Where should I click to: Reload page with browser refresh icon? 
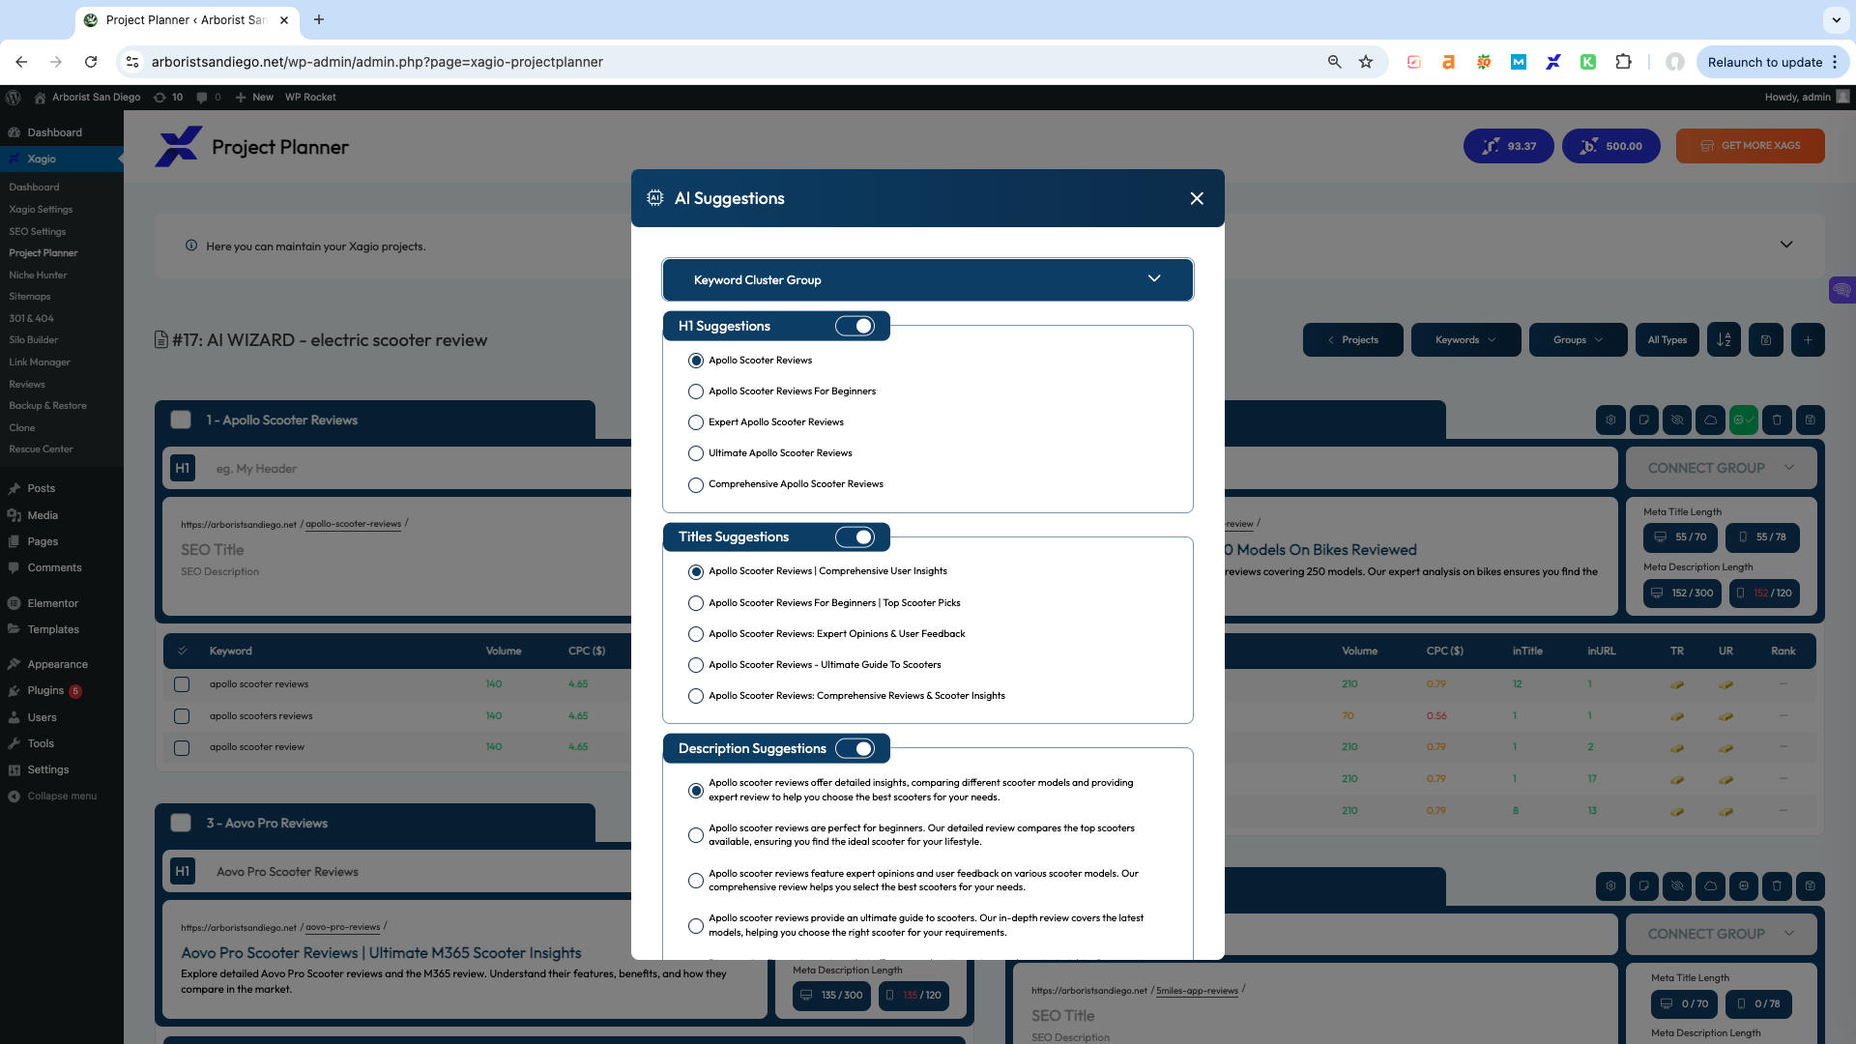(91, 62)
